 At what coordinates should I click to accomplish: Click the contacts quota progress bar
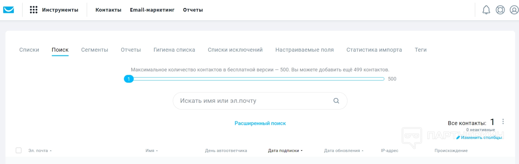point(259,79)
